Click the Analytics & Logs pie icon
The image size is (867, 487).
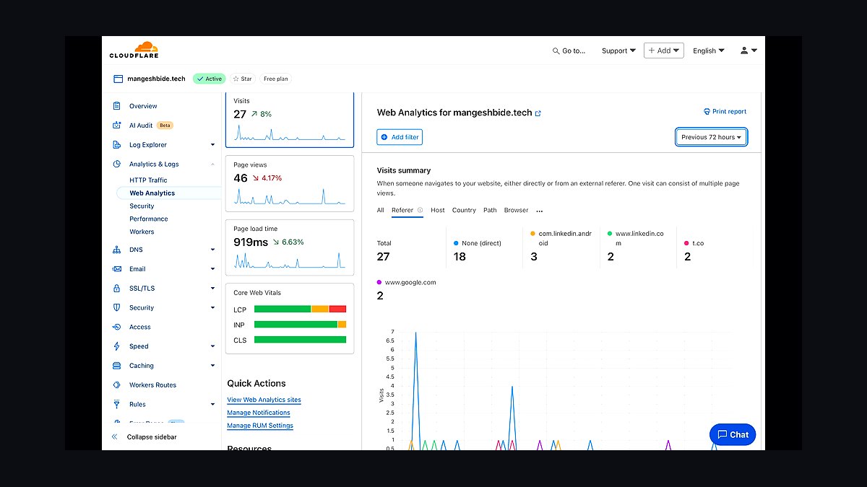(x=117, y=164)
